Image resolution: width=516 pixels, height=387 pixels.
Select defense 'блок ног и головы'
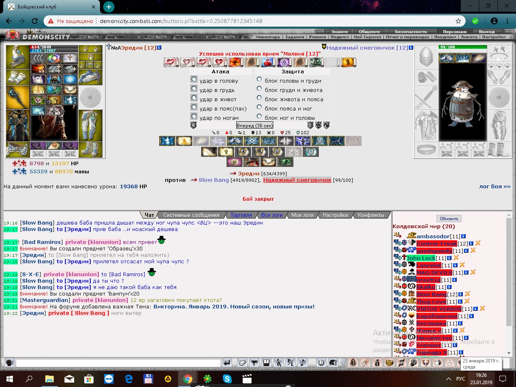[x=259, y=116]
